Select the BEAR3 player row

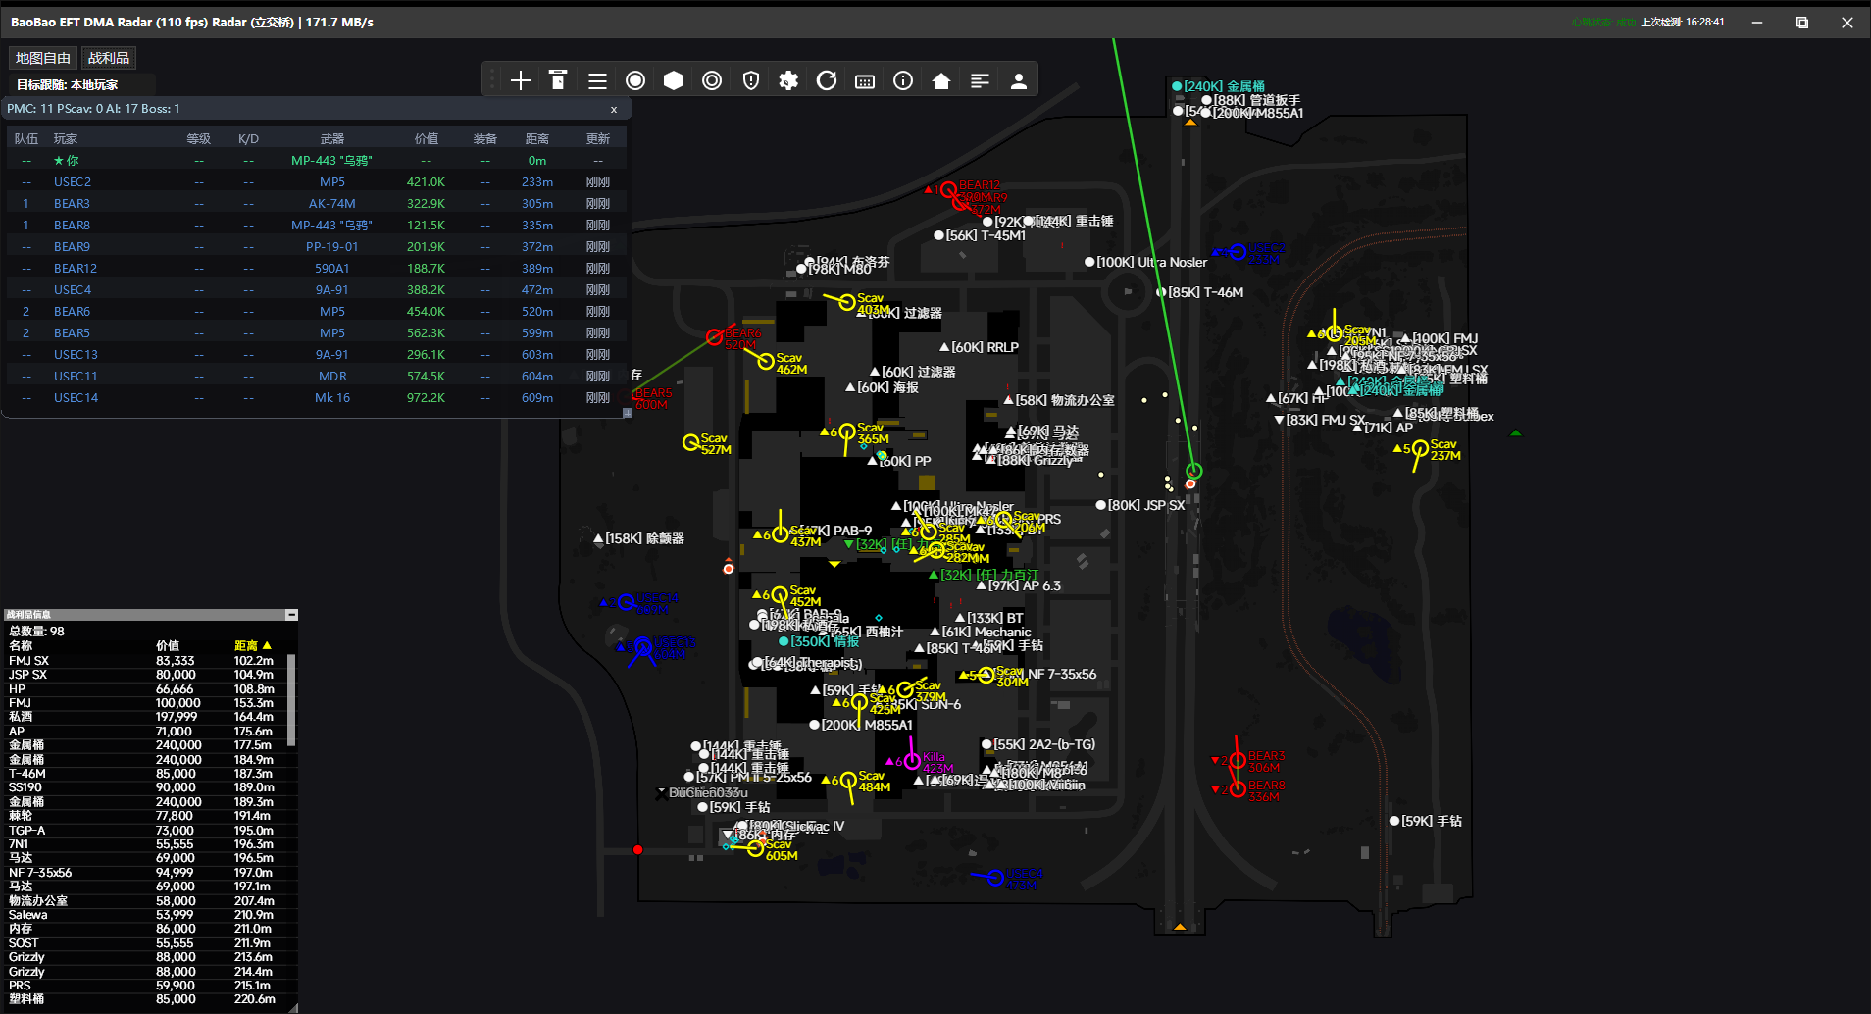tap(316, 204)
